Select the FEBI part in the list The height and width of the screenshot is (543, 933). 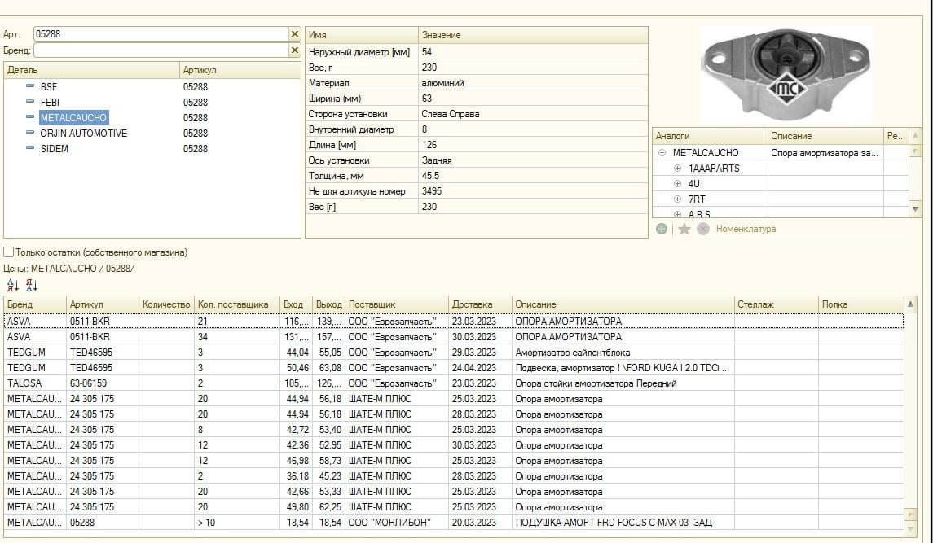pos(50,103)
